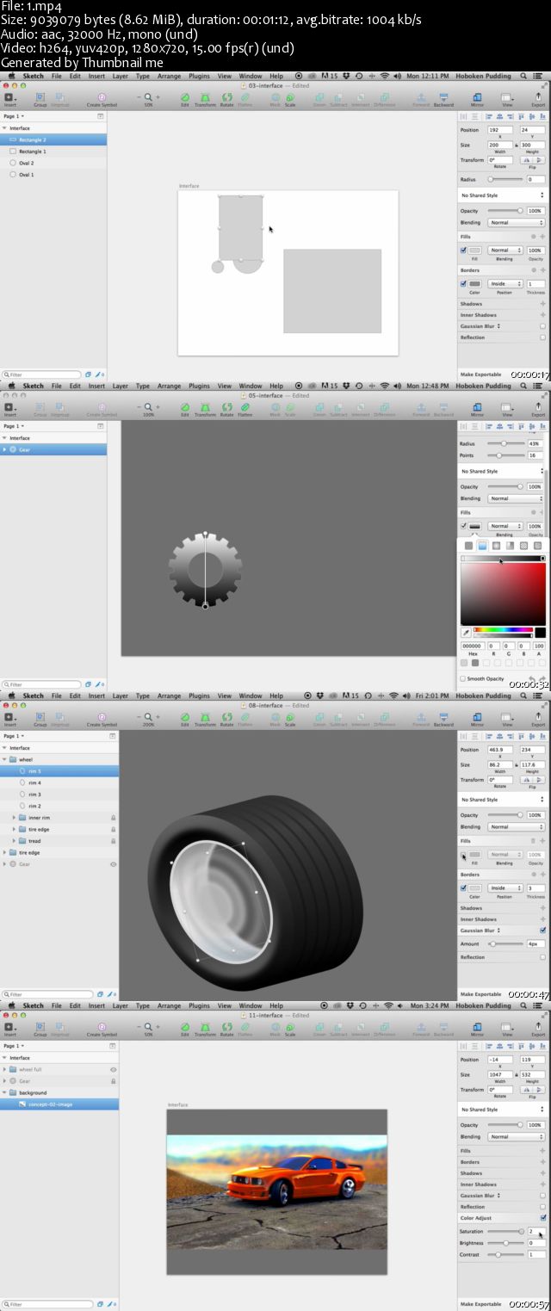Click Hex field in 05-interface color popover
The width and height of the screenshot is (551, 1311).
click(x=474, y=646)
